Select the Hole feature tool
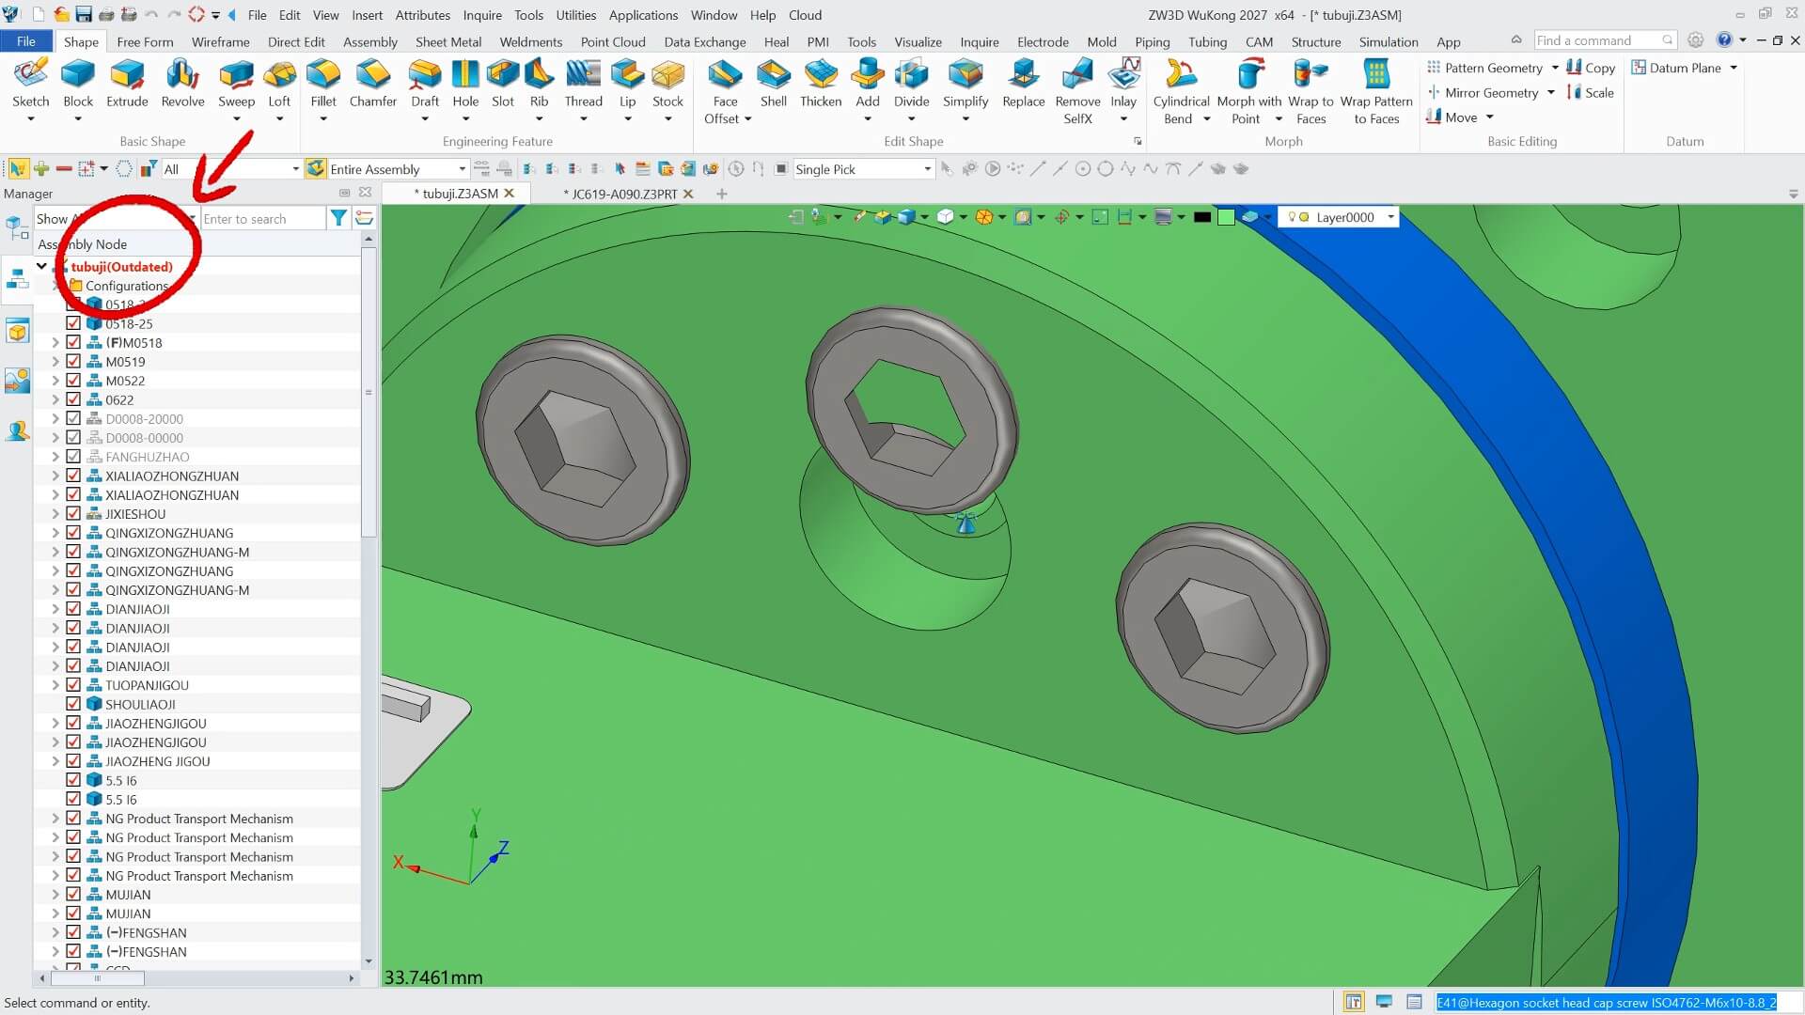The image size is (1805, 1015). pyautogui.click(x=465, y=83)
